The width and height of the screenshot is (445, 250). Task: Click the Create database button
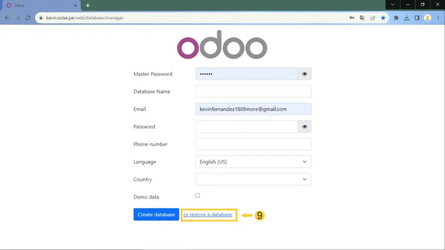point(156,214)
